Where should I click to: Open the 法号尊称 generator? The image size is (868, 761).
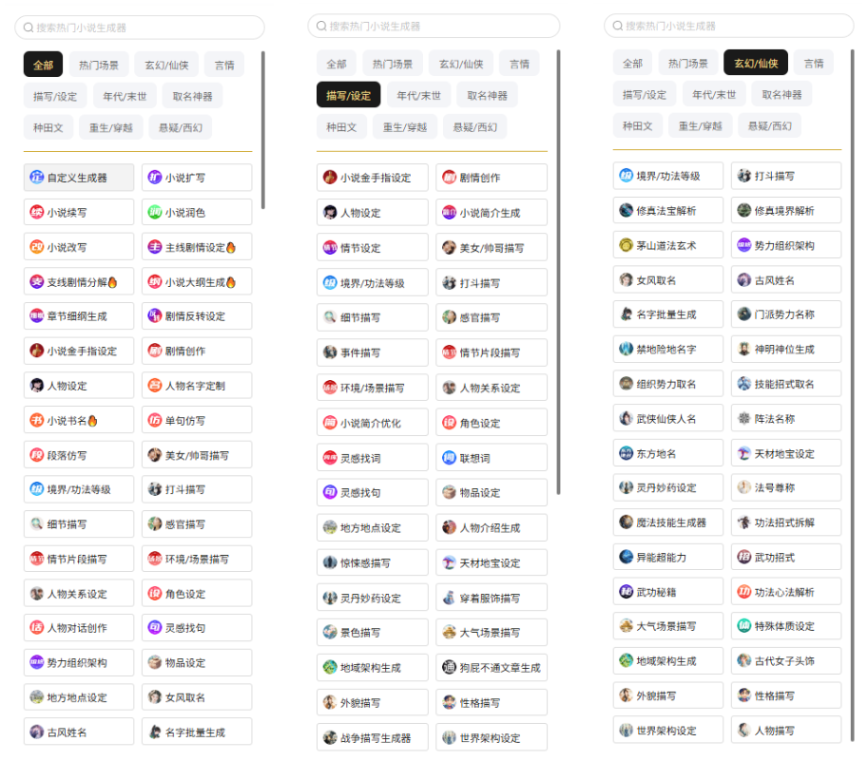tap(786, 487)
